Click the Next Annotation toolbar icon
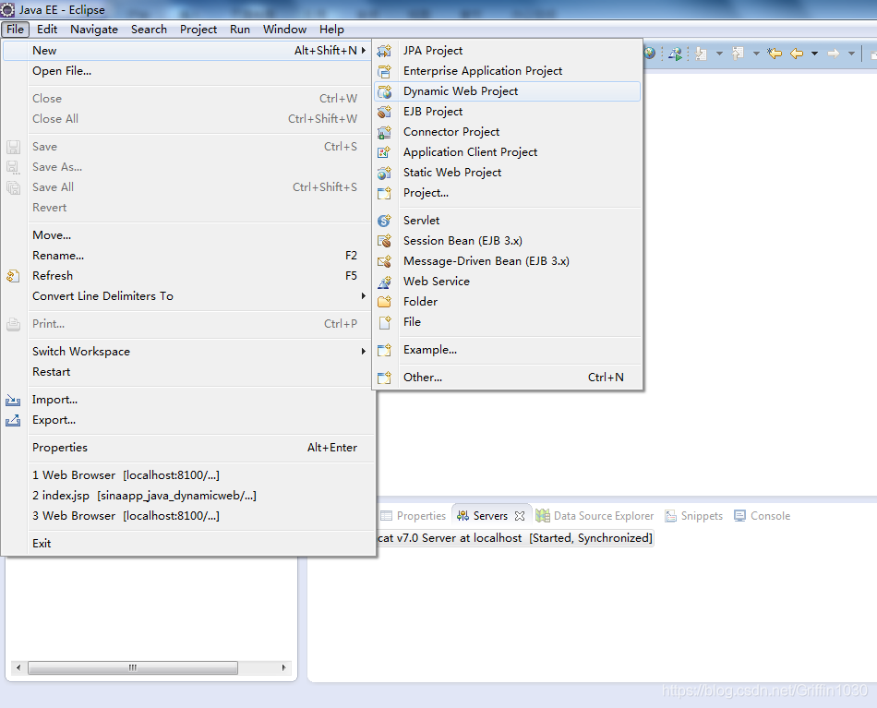The image size is (877, 708). pyautogui.click(x=702, y=54)
